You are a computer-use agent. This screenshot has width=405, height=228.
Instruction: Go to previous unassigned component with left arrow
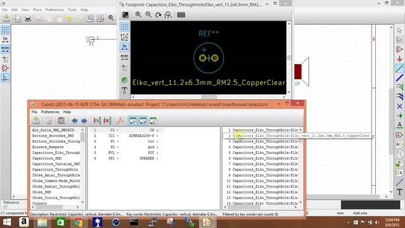click(75, 121)
